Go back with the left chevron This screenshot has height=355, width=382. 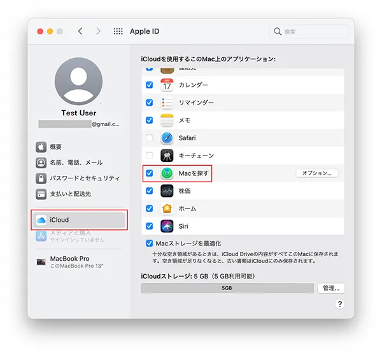(80, 31)
